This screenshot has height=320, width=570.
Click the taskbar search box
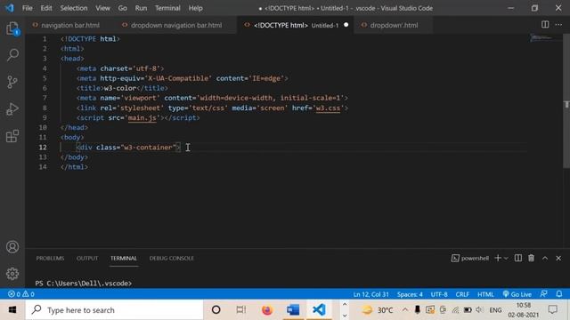click(114, 310)
